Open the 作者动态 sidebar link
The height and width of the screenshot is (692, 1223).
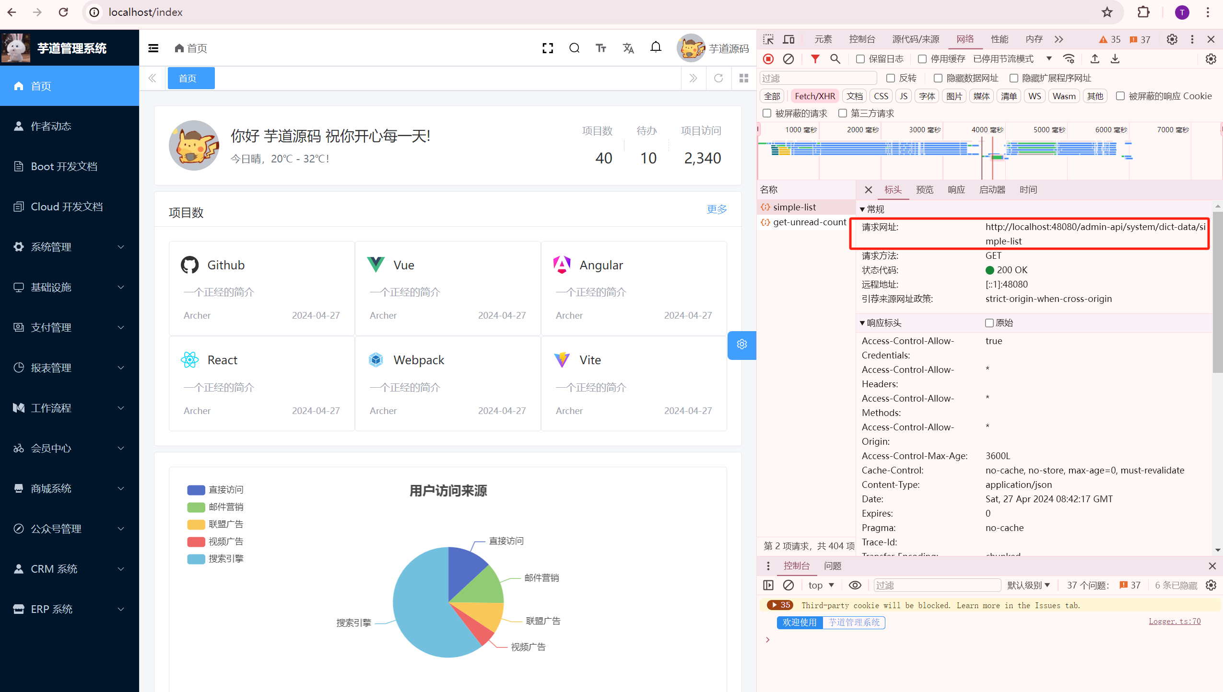click(x=70, y=126)
